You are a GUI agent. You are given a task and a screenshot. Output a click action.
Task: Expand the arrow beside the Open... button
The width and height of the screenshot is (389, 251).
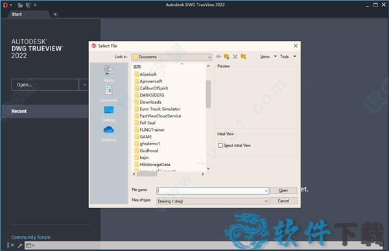tap(84, 85)
